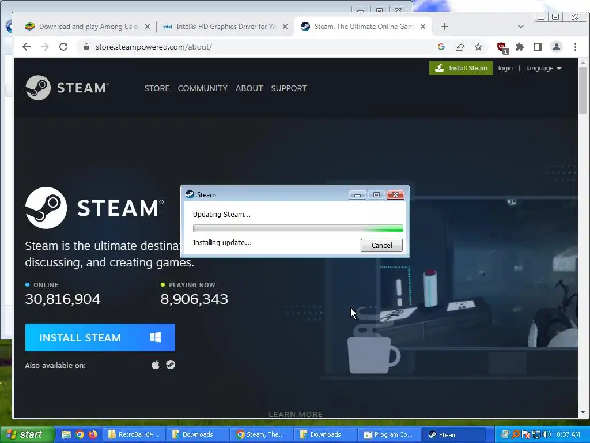This screenshot has width=590, height=443.
Task: Open the COMMUNITY menu
Action: coord(202,88)
